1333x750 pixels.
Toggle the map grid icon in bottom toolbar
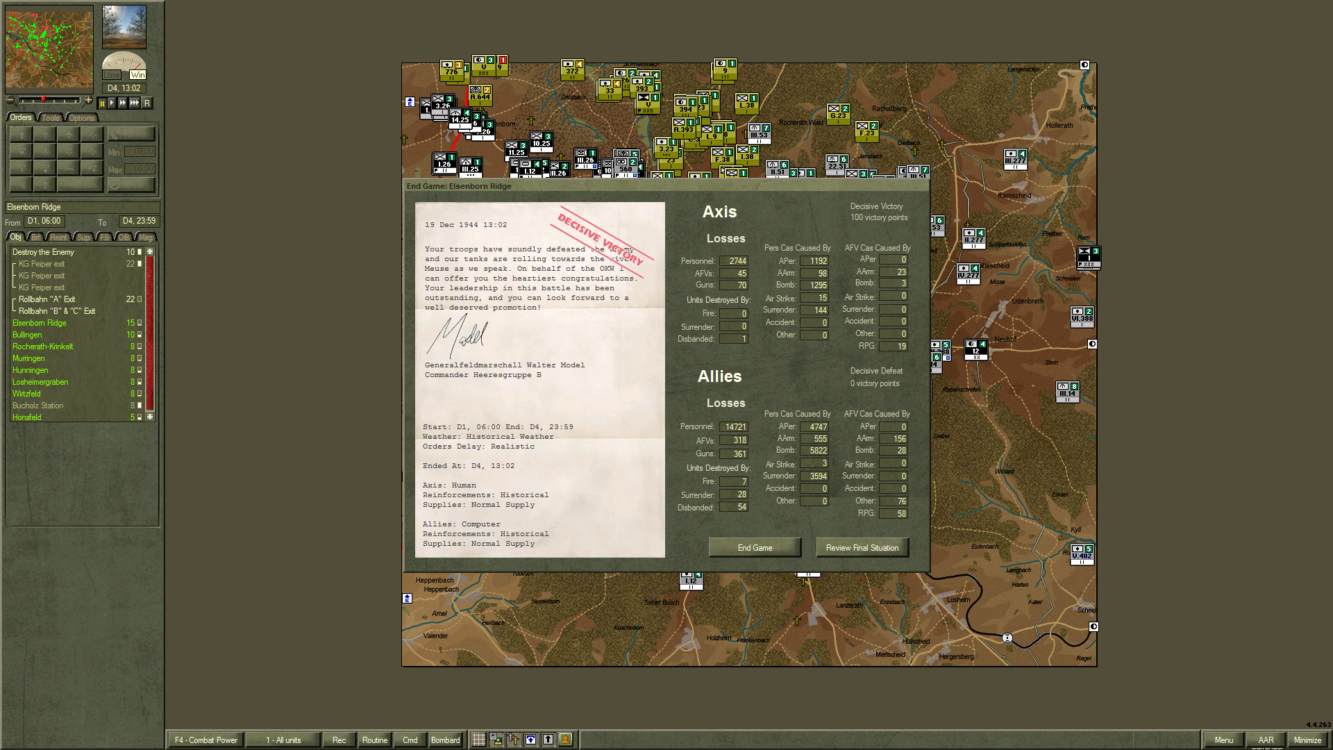tap(479, 740)
